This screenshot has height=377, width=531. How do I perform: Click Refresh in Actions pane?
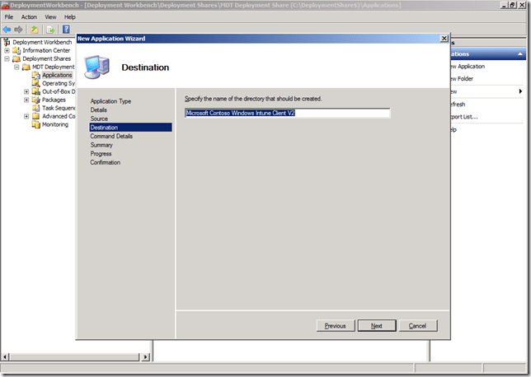[x=458, y=105]
